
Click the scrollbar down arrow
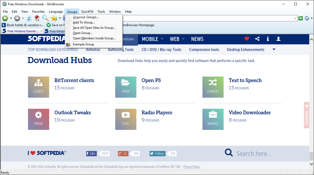pos(311,164)
